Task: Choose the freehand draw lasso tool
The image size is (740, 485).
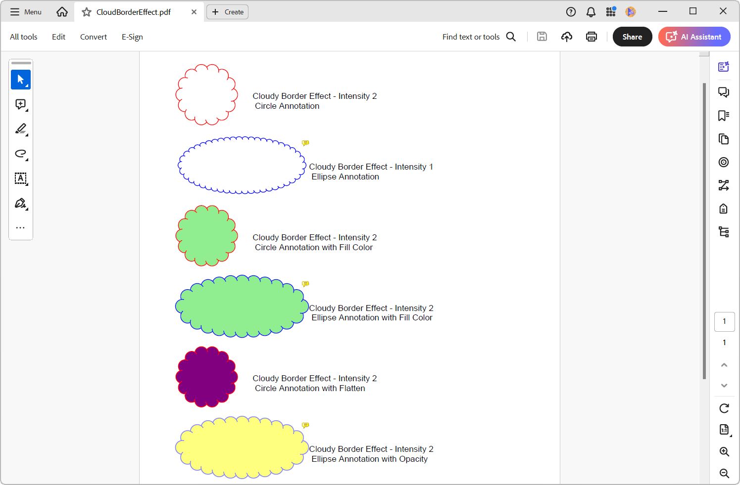Action: click(20, 154)
